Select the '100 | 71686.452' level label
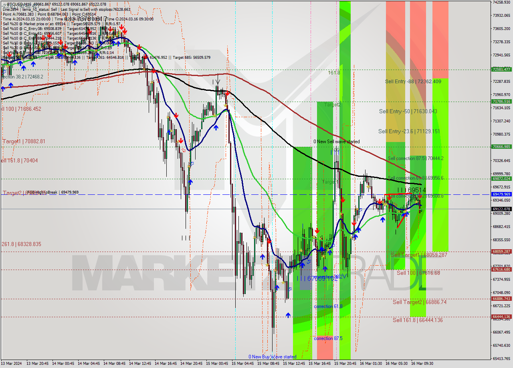 point(21,109)
